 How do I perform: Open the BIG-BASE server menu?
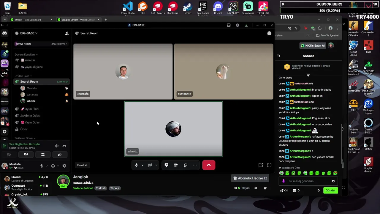(28, 33)
